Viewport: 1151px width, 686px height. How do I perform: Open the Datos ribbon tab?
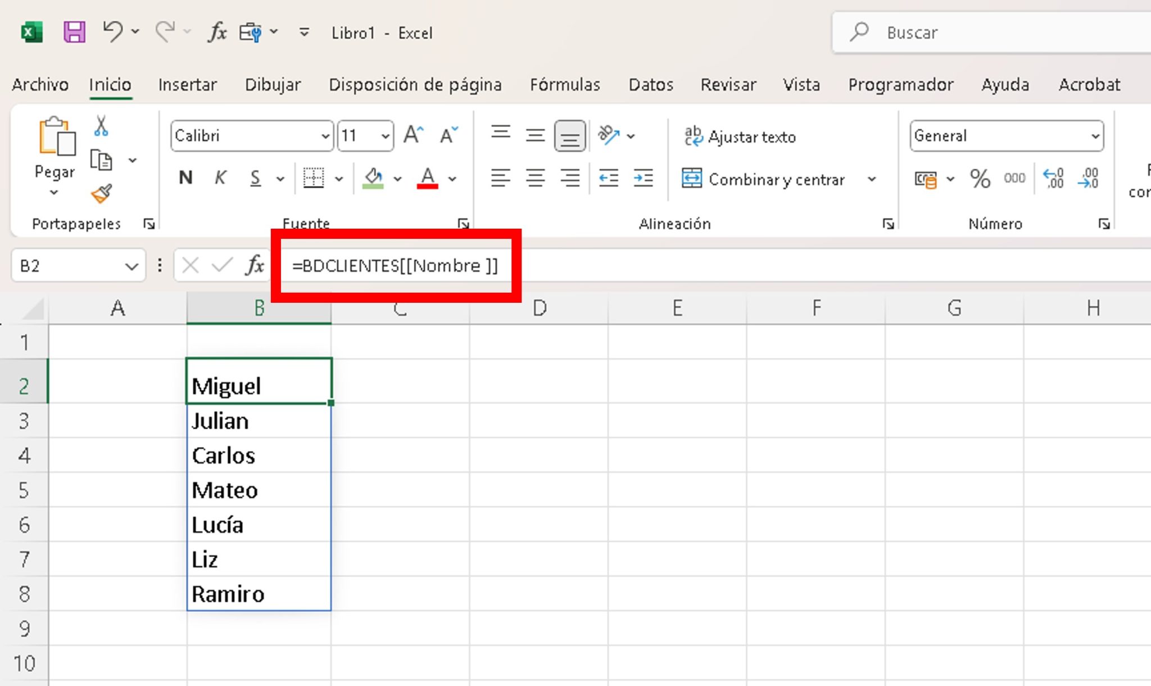point(650,84)
